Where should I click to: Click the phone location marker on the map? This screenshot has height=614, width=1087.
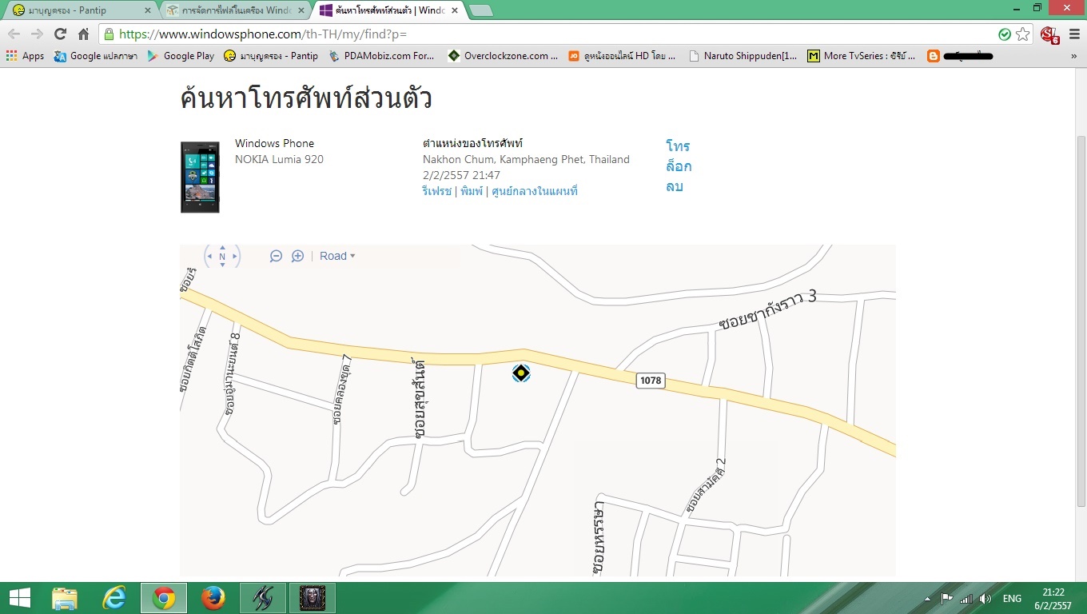(x=521, y=373)
